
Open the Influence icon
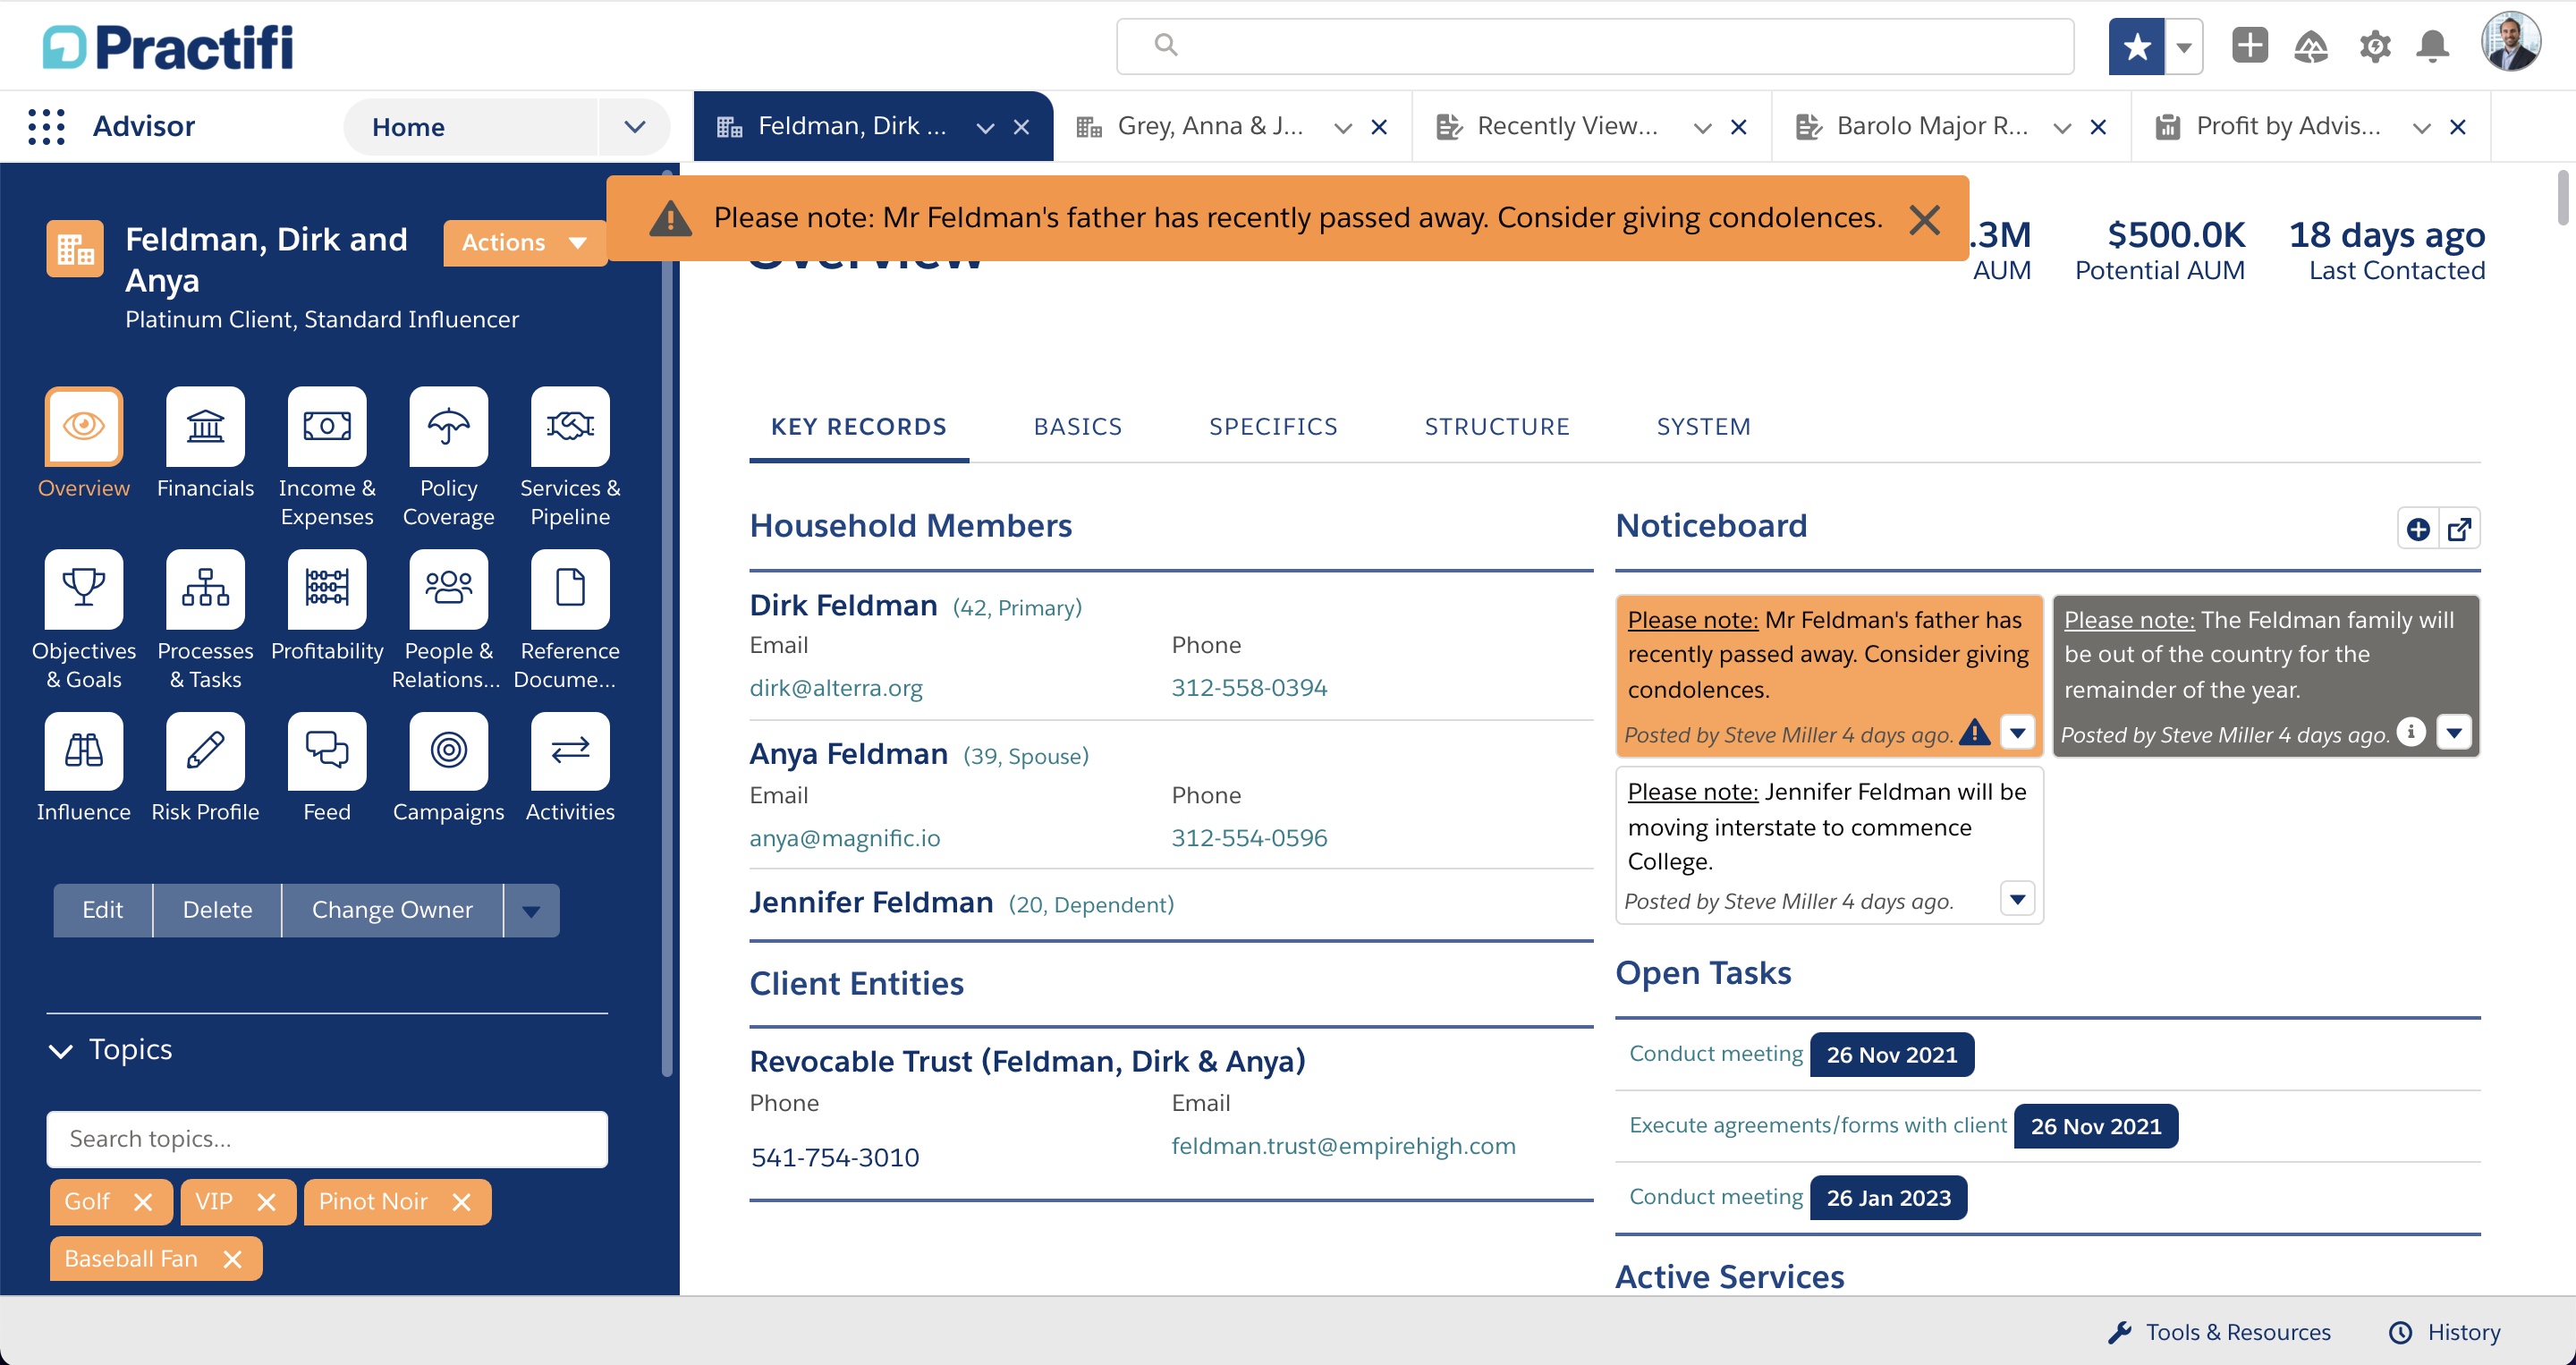[84, 750]
